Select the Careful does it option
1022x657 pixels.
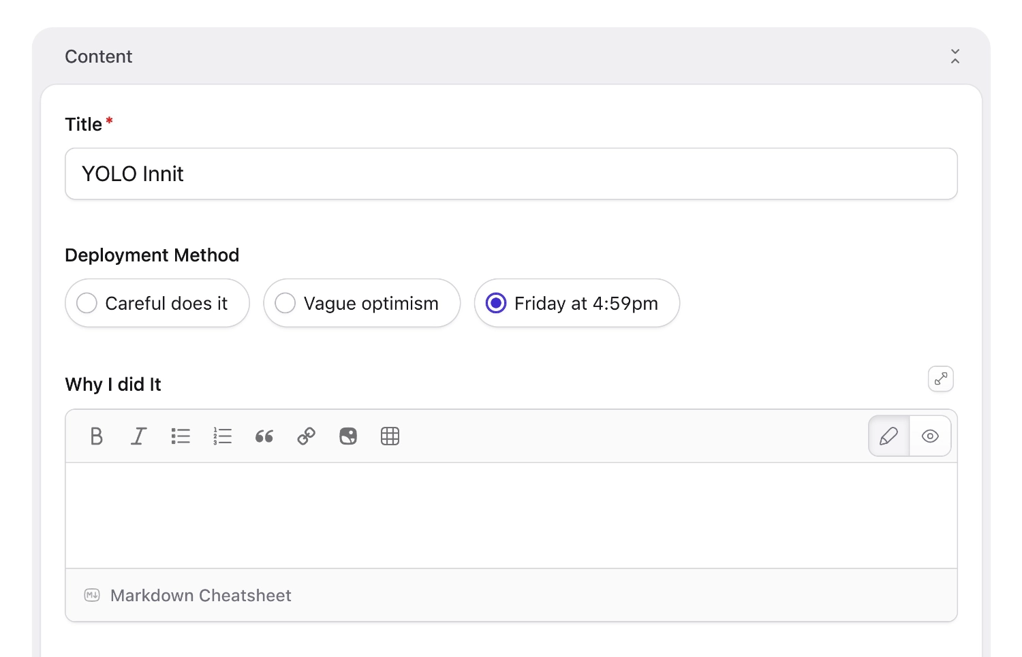157,303
